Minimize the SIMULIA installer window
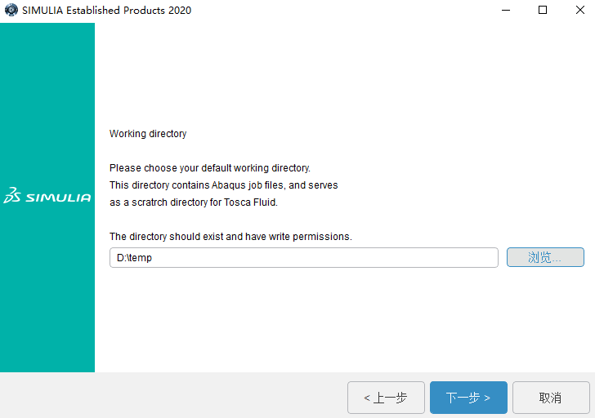The image size is (595, 418). click(x=506, y=11)
